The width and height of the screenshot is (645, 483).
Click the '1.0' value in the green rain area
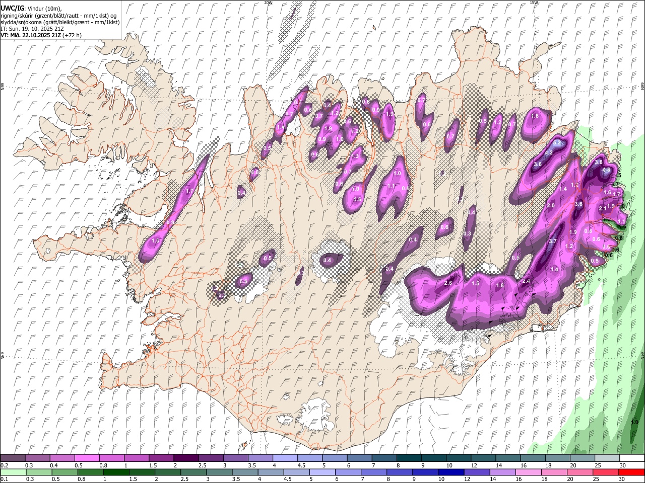tap(635, 422)
